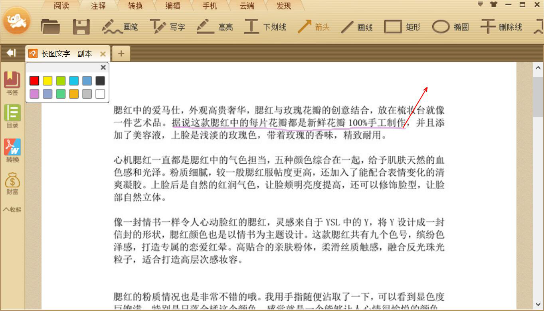Choose the 椭圆 ellipse tool
The image size is (544, 311).
coord(450,27)
